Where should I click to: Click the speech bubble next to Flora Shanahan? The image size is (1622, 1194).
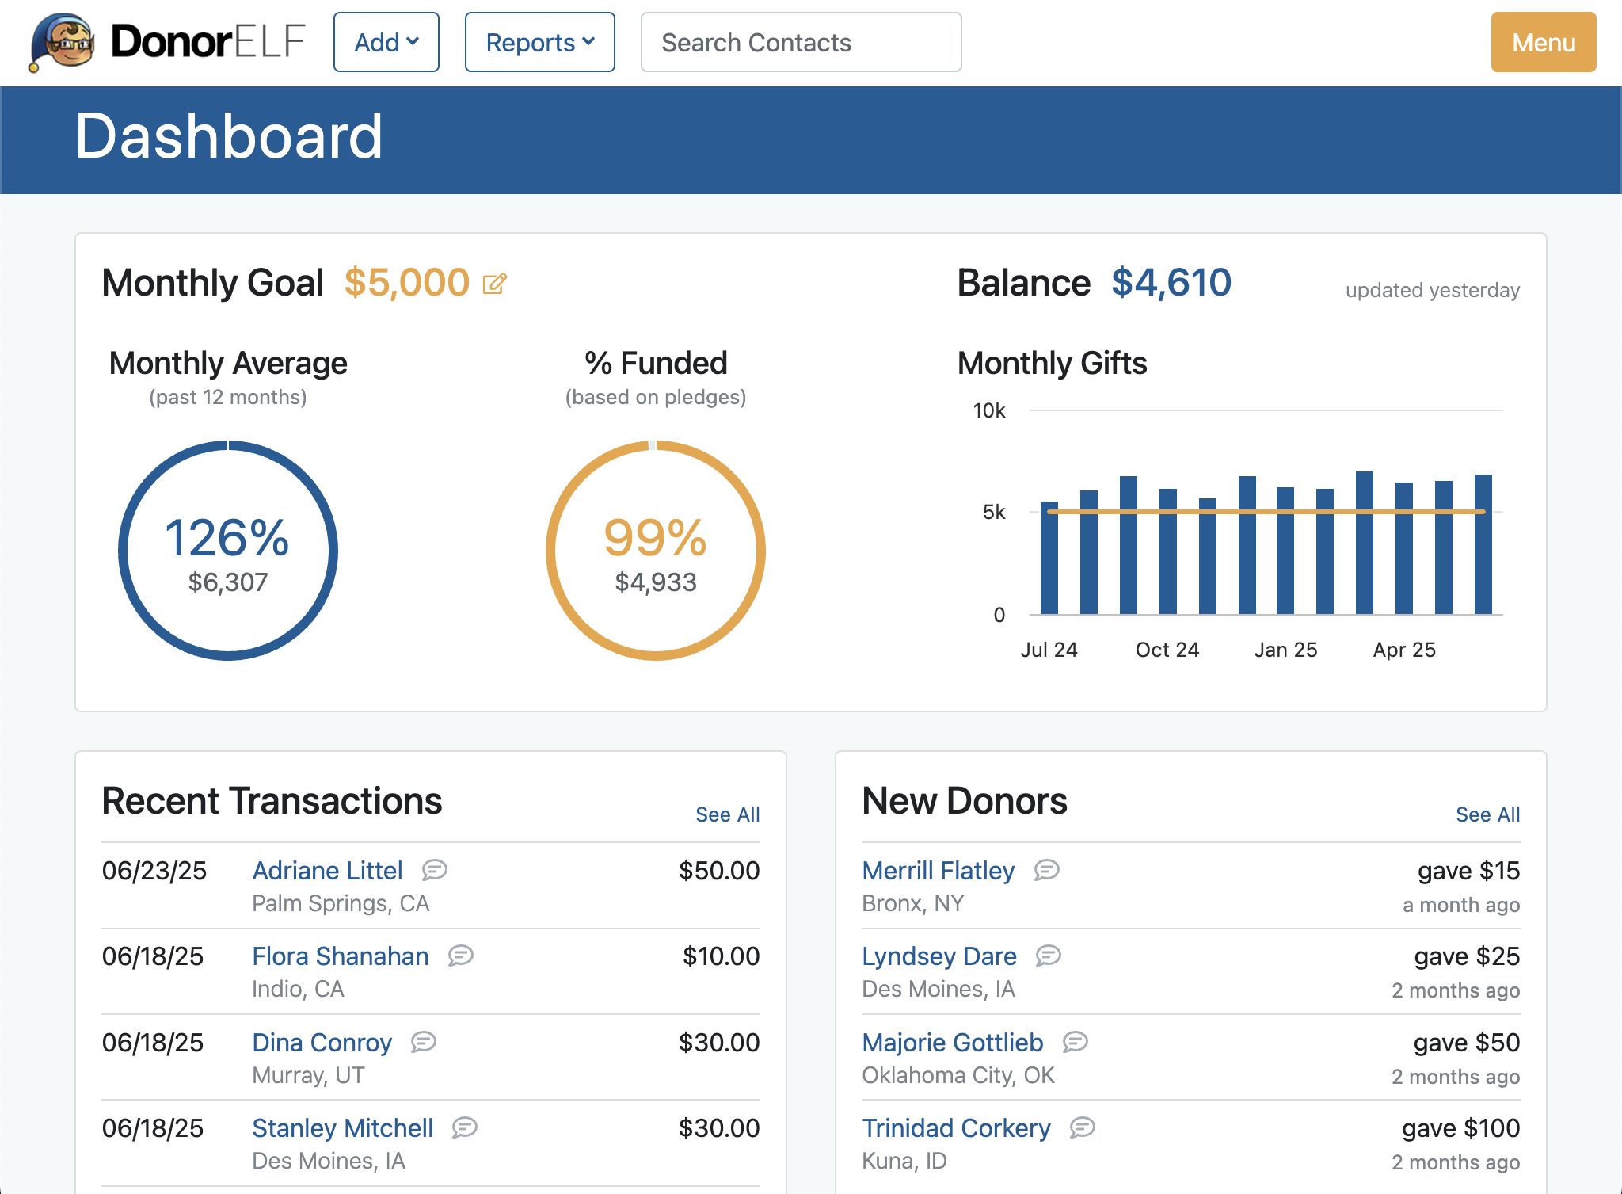458,956
